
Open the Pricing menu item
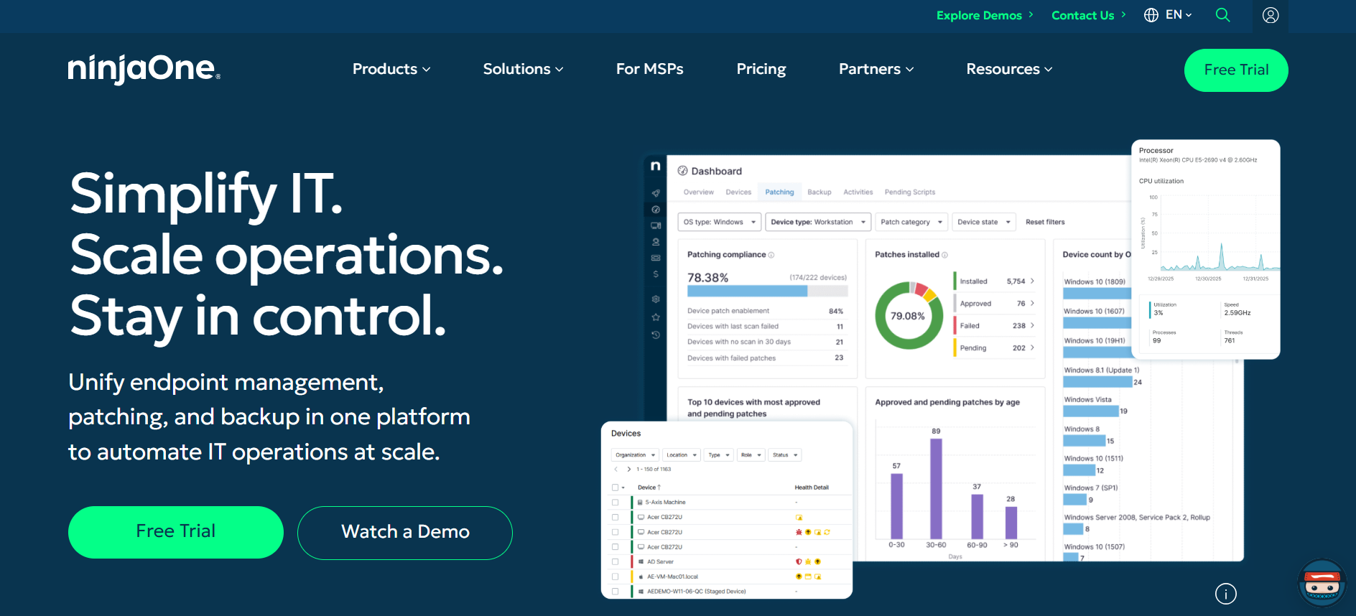click(761, 69)
